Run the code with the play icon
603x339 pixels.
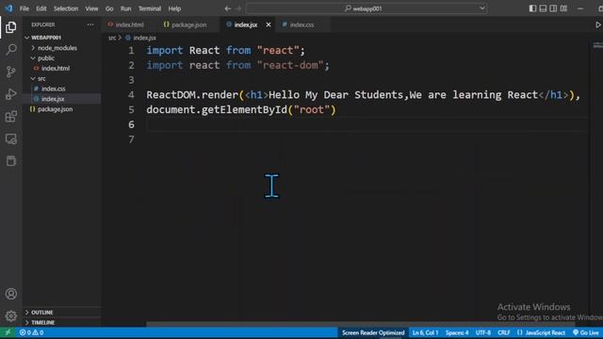click(x=598, y=24)
